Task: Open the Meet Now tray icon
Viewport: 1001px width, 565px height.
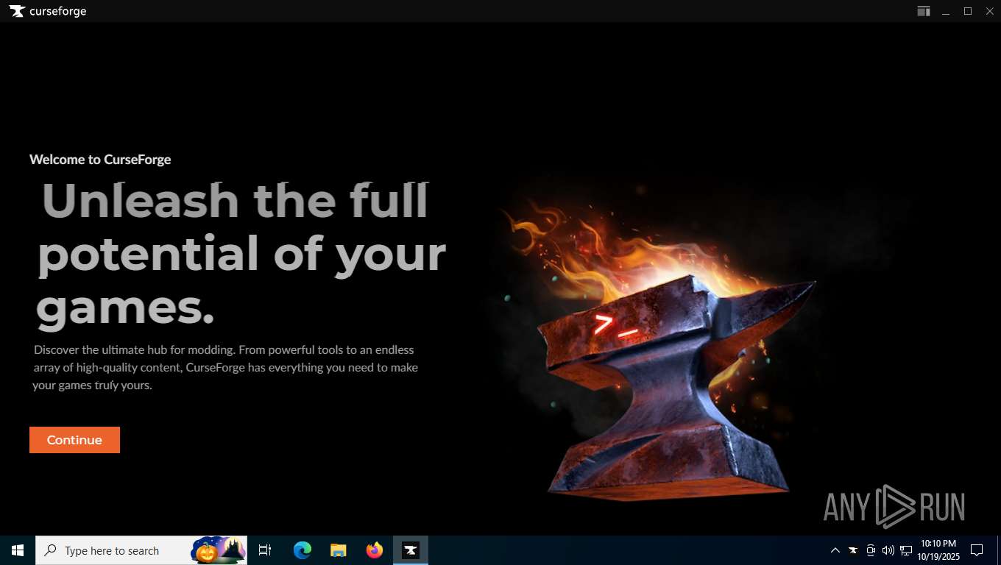Action: (x=871, y=550)
